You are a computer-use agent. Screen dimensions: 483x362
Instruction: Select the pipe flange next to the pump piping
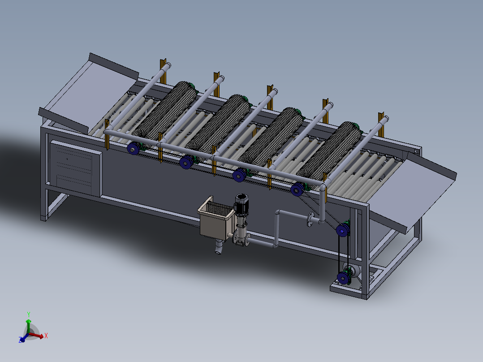point(310,220)
